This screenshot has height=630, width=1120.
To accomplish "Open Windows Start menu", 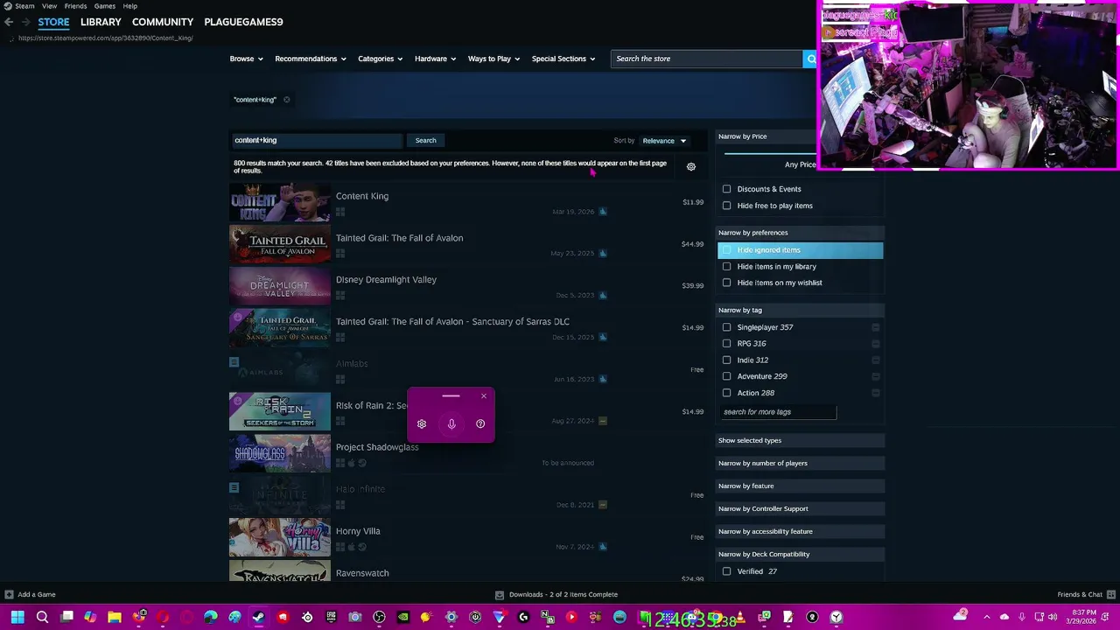I will (x=17, y=617).
